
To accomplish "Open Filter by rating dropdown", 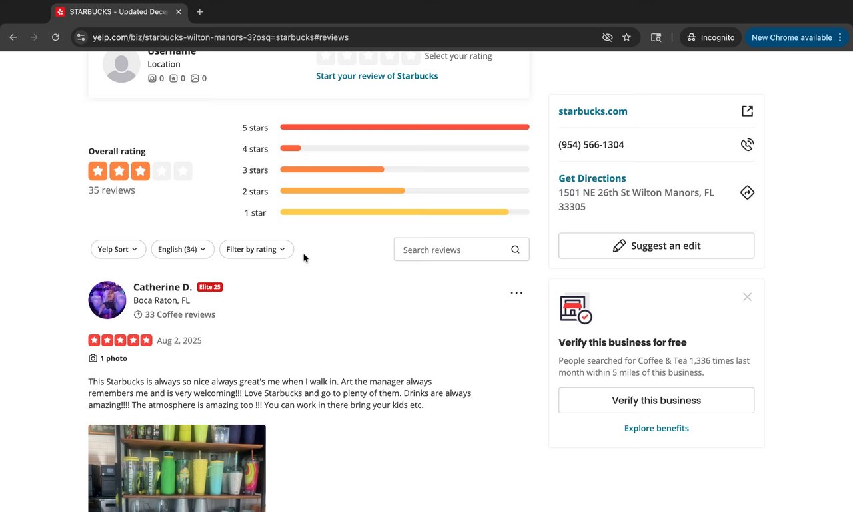I will (256, 249).
